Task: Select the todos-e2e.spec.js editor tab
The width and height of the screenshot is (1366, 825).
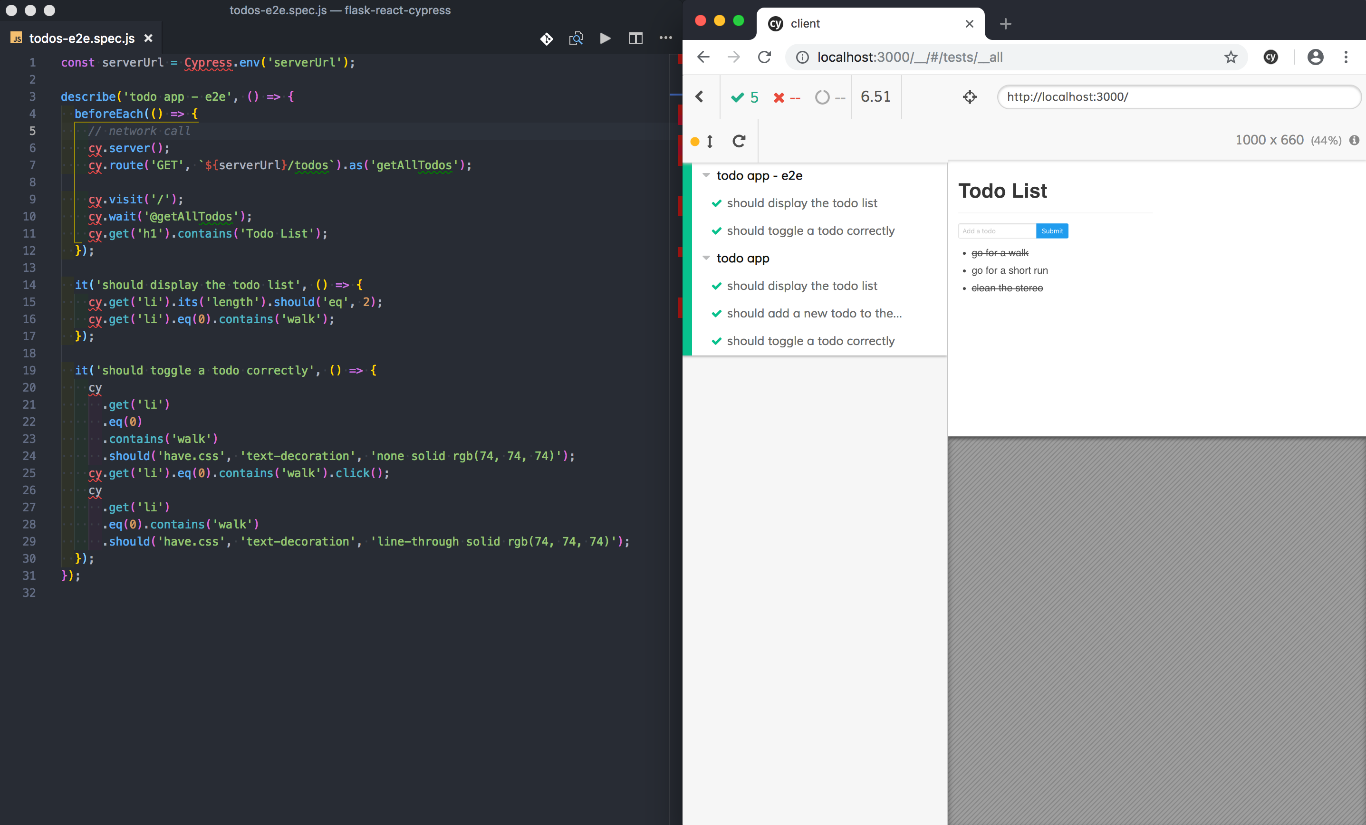Action: [81, 38]
